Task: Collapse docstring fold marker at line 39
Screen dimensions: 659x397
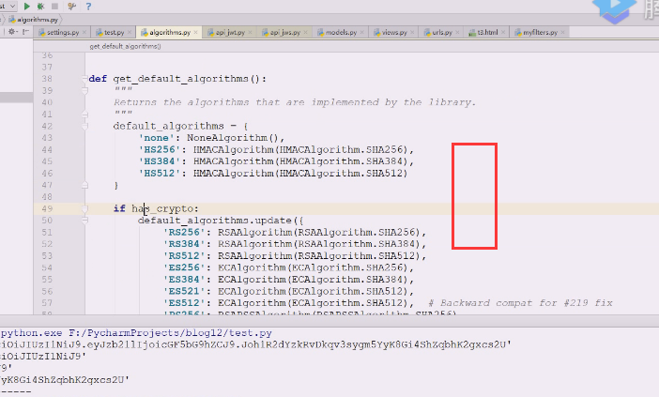Action: [84, 90]
